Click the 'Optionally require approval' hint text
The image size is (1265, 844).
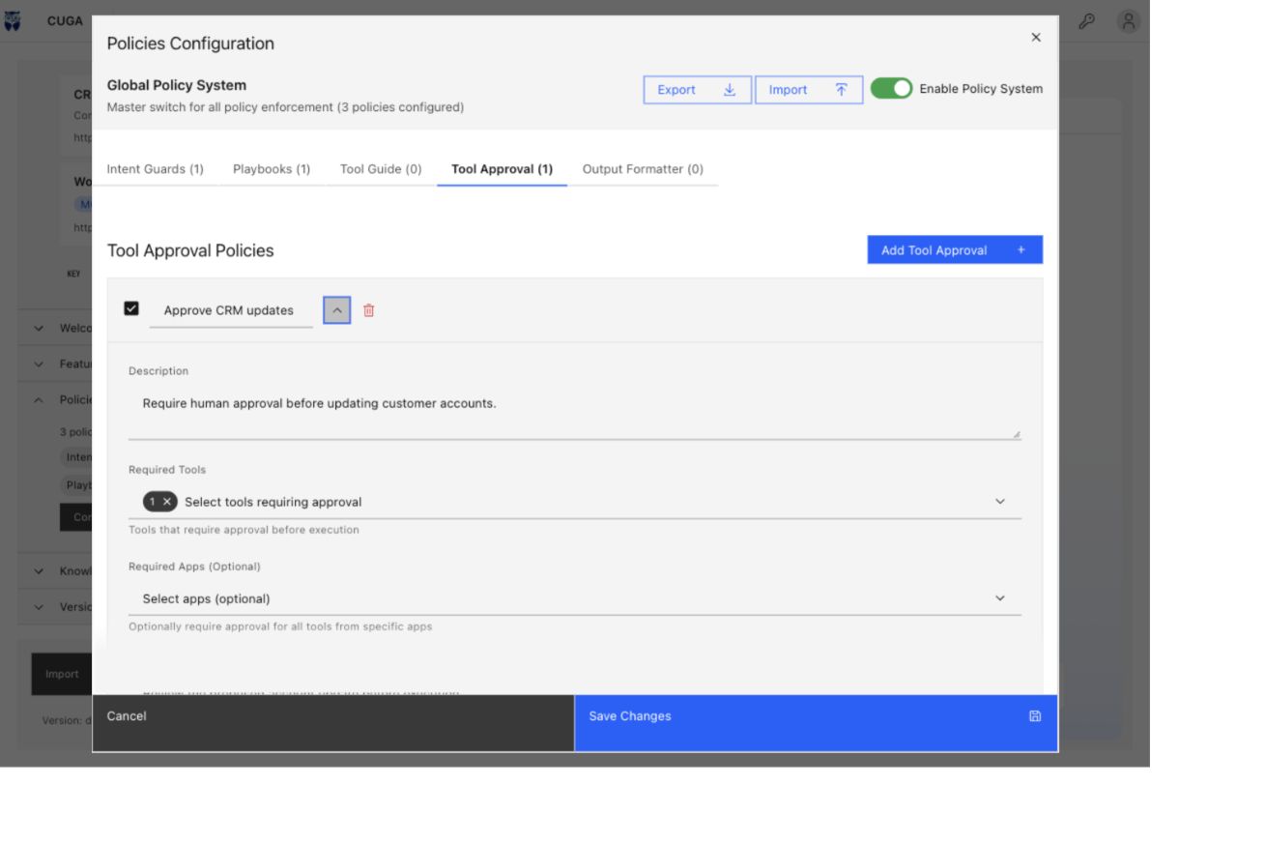(280, 626)
